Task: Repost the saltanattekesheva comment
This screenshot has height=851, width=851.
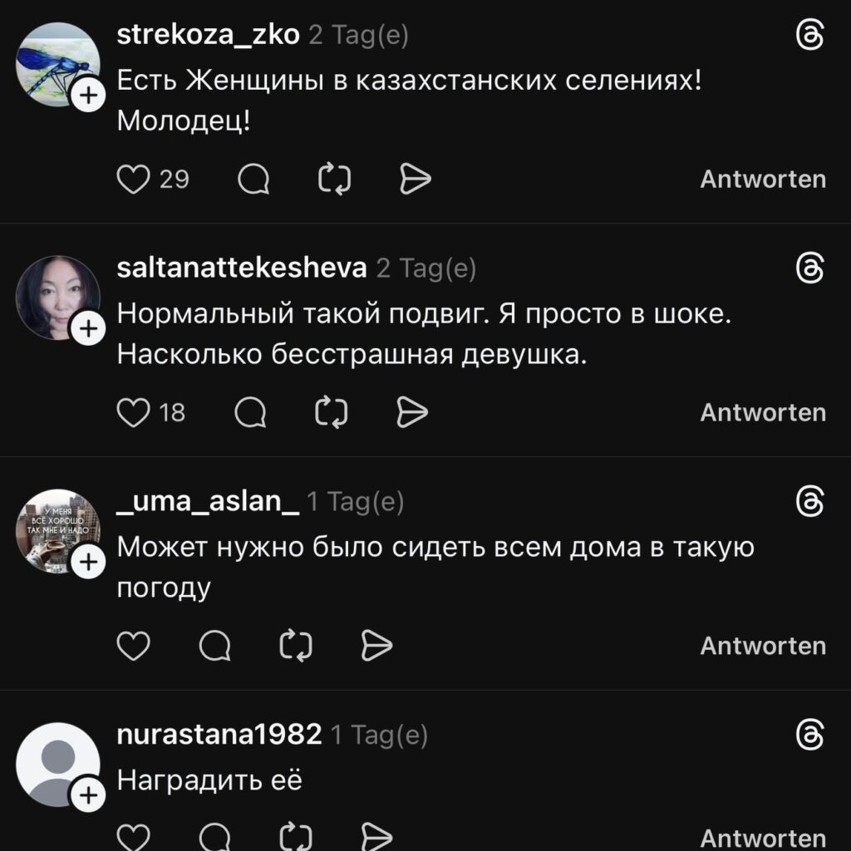Action: point(332,412)
